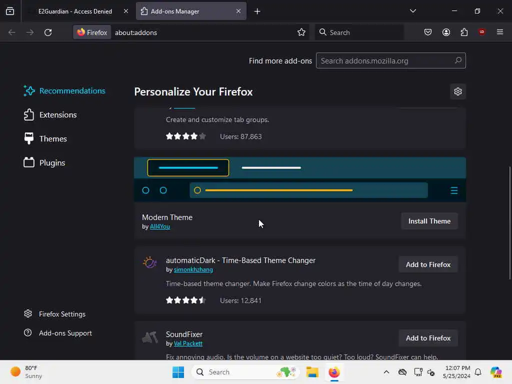Click the cloud sync tray icon
The width and height of the screenshot is (512, 384).
(402, 372)
